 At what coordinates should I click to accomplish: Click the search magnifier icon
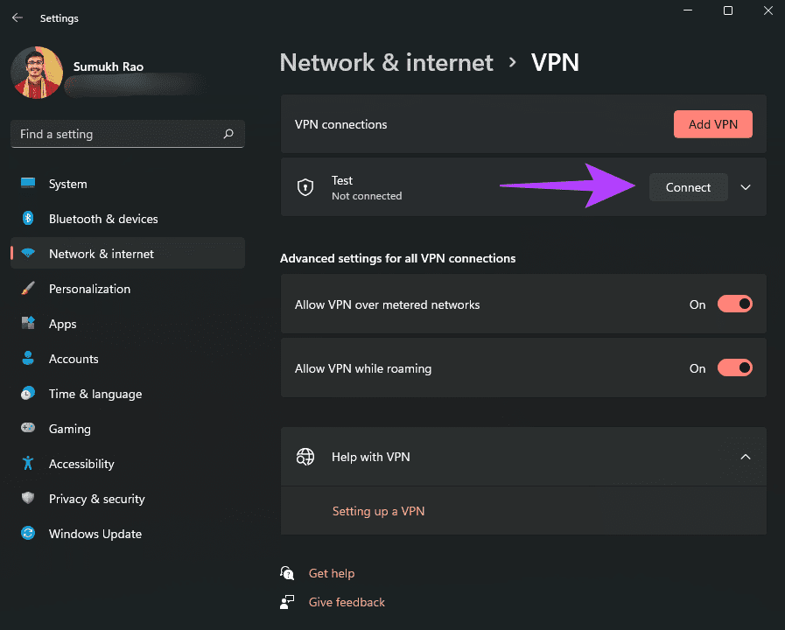228,134
